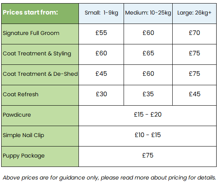Click the £15 - £20 Pawdicure price

[x=148, y=114]
